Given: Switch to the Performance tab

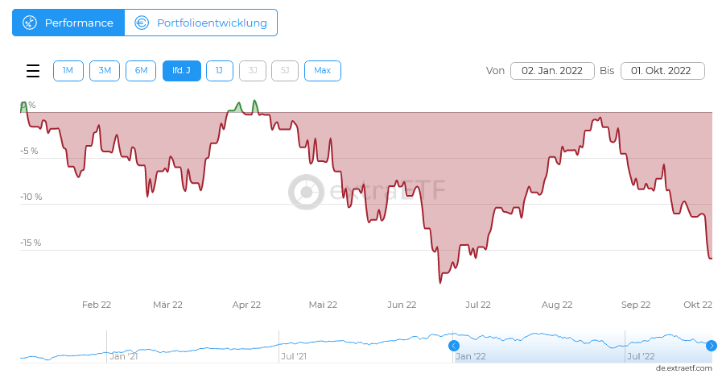Looking at the screenshot, I should point(68,23).
